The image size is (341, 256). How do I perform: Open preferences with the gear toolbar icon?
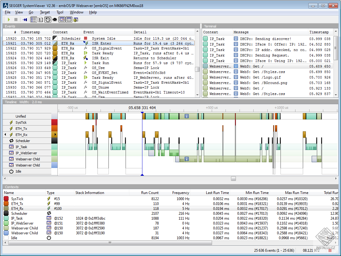[76, 20]
